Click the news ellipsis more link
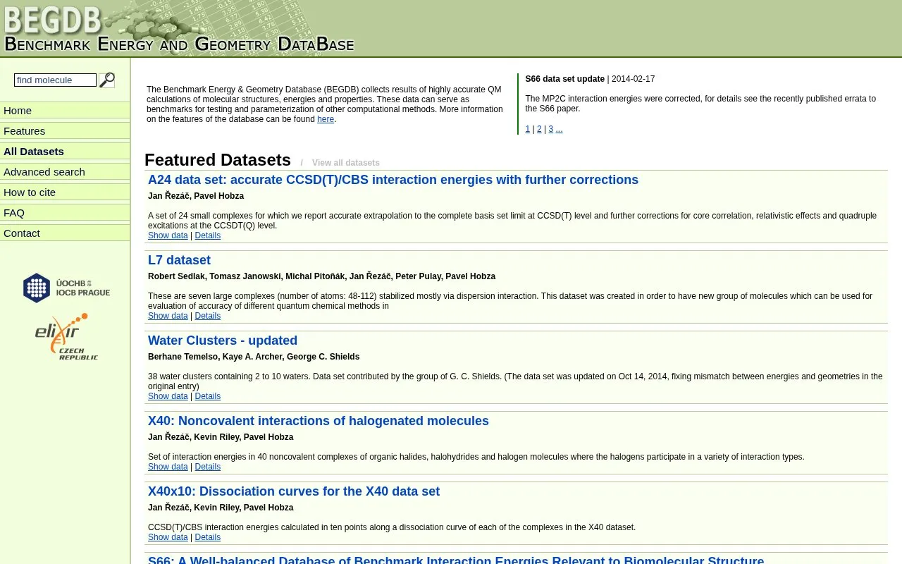This screenshot has height=564, width=902. coord(559,129)
